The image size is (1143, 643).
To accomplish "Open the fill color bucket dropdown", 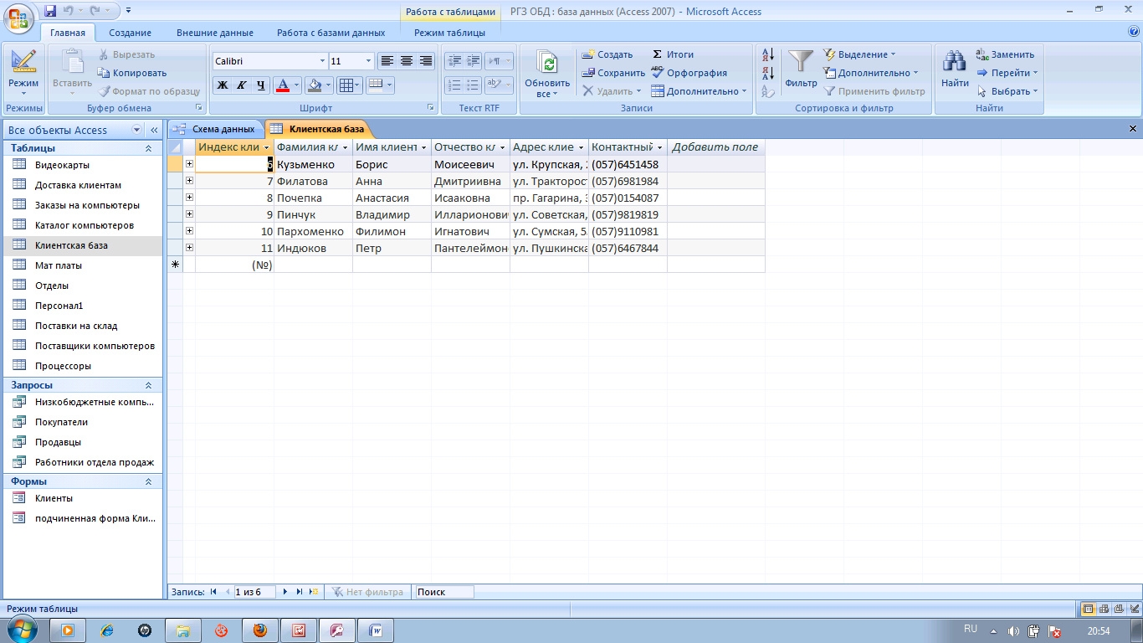I will [x=329, y=85].
